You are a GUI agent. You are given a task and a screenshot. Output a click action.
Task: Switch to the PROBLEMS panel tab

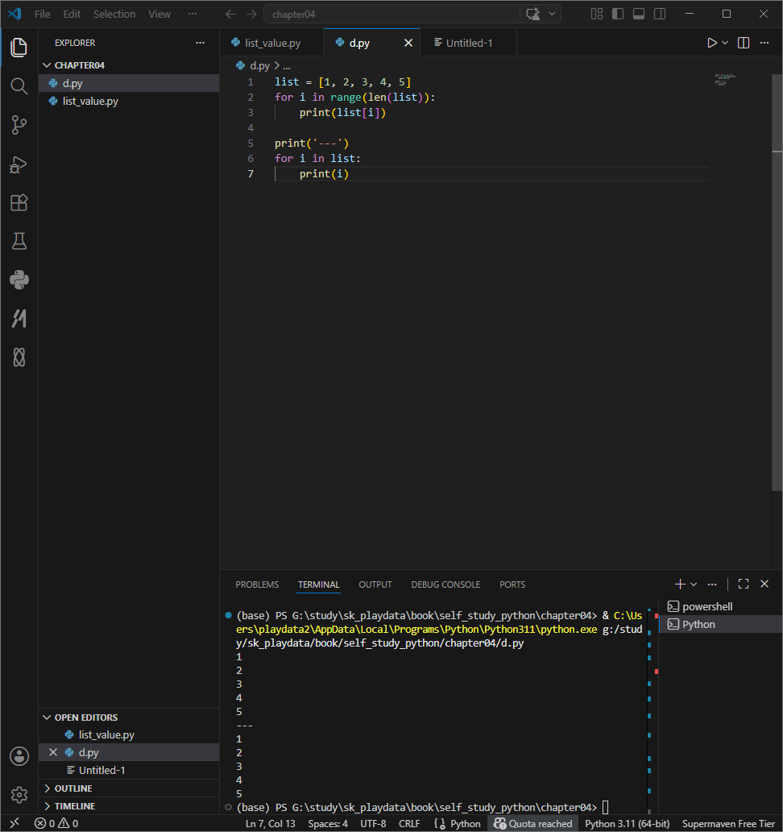click(257, 584)
